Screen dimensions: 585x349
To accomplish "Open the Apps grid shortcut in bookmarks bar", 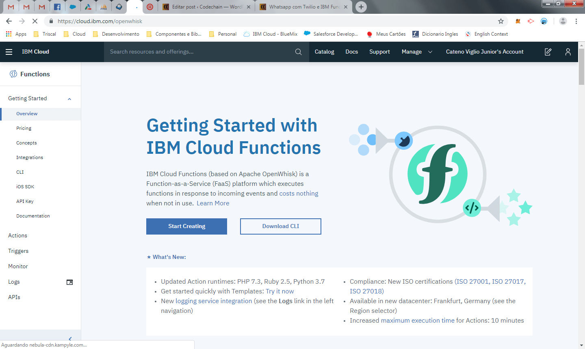I will [x=16, y=34].
